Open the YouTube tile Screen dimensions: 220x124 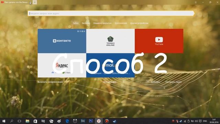159,41
